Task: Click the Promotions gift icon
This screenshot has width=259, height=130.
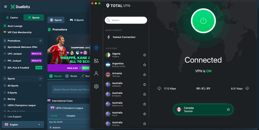Action: point(49,29)
